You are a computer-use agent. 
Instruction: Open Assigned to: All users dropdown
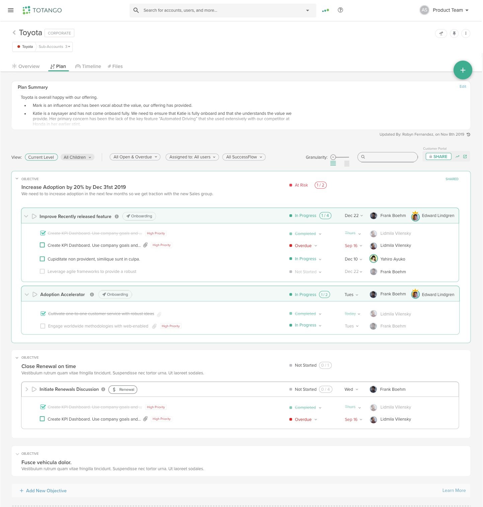[x=192, y=157]
